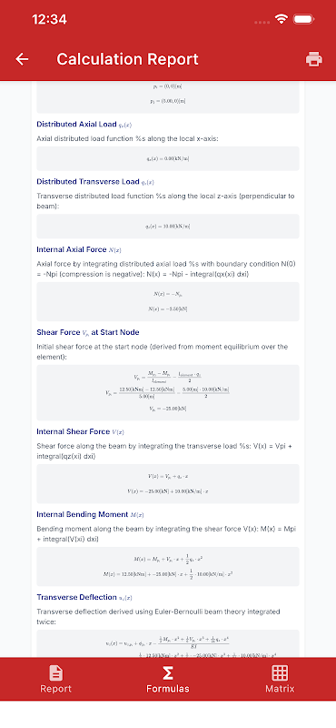Select the Matrix tab label
The width and height of the screenshot is (336, 728).
pos(280,689)
